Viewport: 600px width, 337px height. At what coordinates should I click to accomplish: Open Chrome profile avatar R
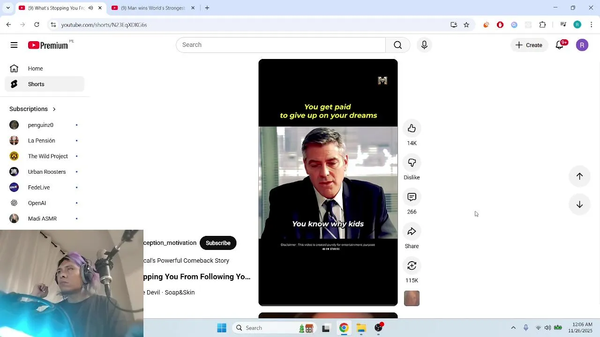pos(577,25)
